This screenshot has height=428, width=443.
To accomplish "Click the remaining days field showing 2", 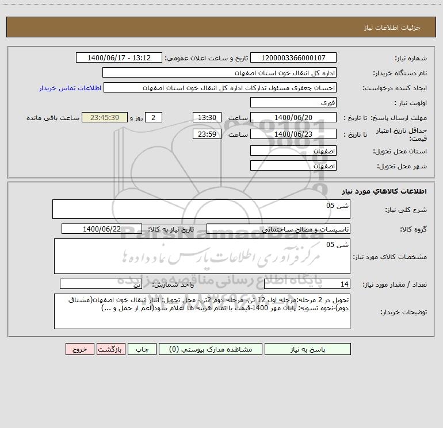I will [154, 117].
